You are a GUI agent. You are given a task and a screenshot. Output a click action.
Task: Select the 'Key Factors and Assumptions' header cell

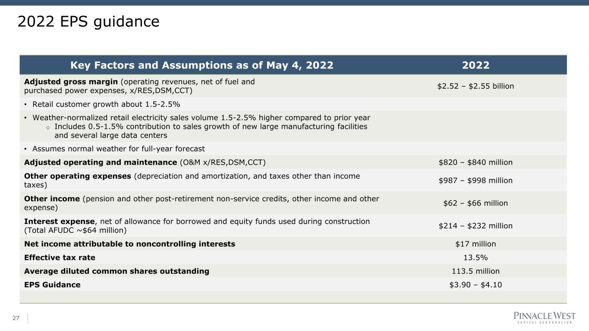[202, 65]
